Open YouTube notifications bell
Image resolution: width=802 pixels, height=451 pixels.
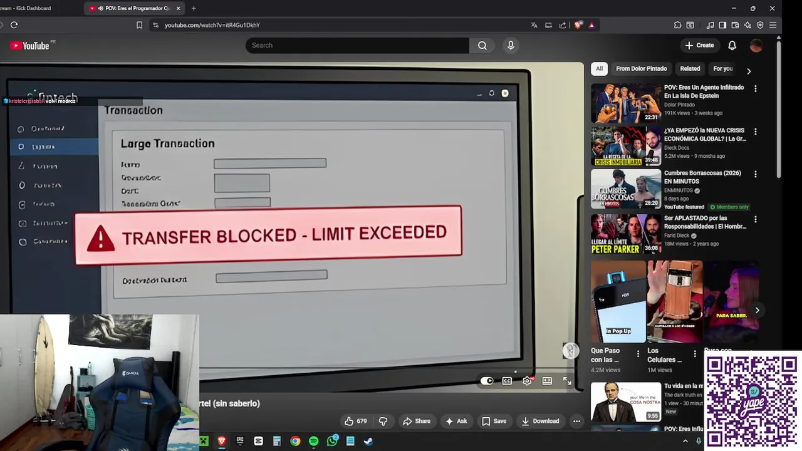coord(732,45)
